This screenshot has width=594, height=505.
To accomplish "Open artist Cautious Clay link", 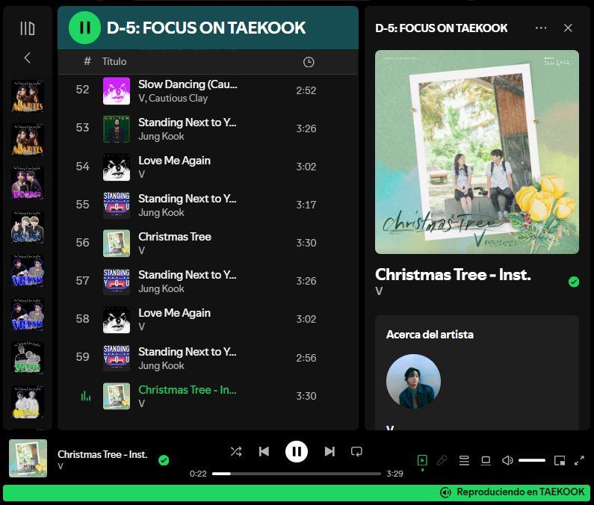I will pyautogui.click(x=178, y=98).
